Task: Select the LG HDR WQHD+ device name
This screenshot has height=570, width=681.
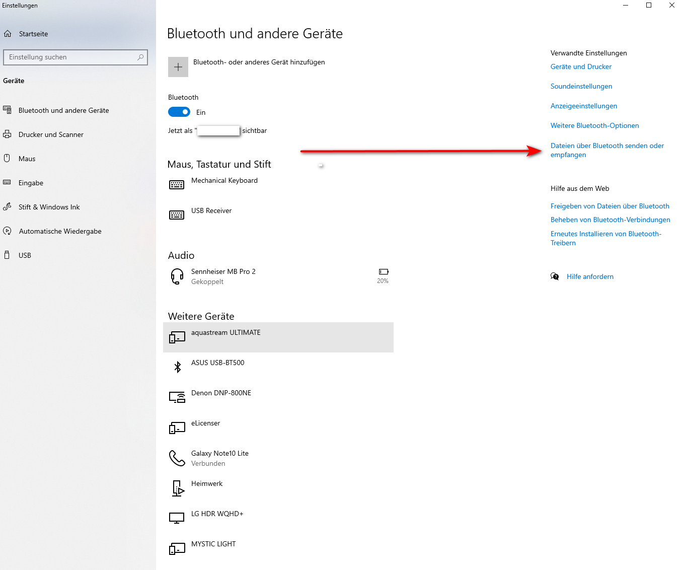Action: (217, 514)
